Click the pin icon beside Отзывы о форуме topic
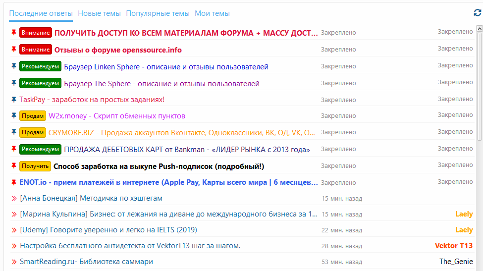The width and height of the screenshot is (483, 271). tap(14, 49)
